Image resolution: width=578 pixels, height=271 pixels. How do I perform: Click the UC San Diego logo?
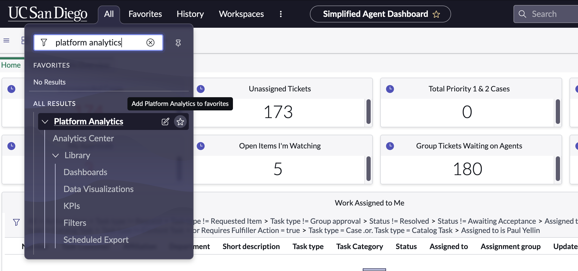48,13
